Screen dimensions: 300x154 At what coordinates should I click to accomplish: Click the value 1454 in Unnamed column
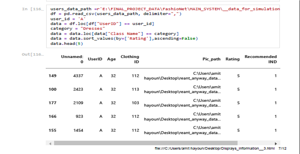[x=78, y=130]
